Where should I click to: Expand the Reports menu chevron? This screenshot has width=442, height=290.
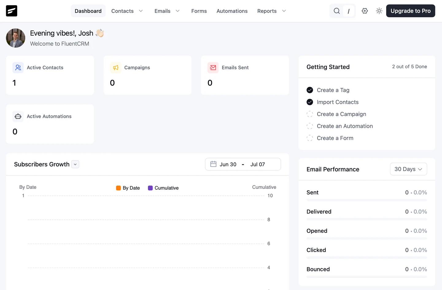(284, 11)
